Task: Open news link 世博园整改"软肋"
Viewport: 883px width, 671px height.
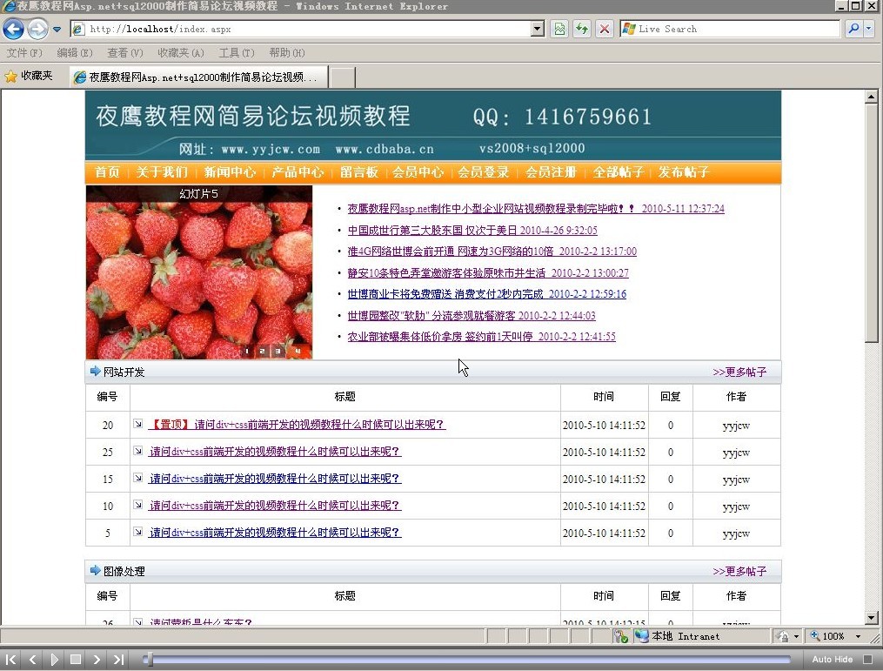Action: coord(472,316)
